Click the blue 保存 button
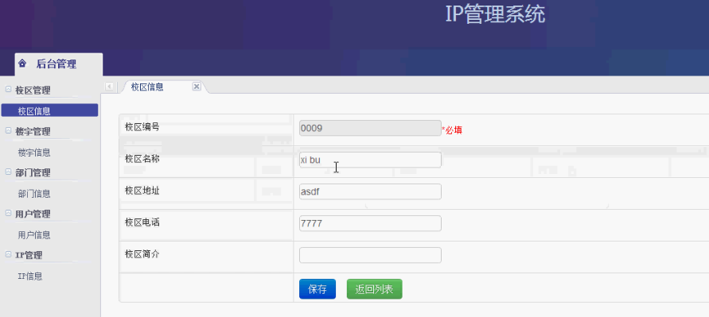This screenshot has width=709, height=317. coord(317,289)
